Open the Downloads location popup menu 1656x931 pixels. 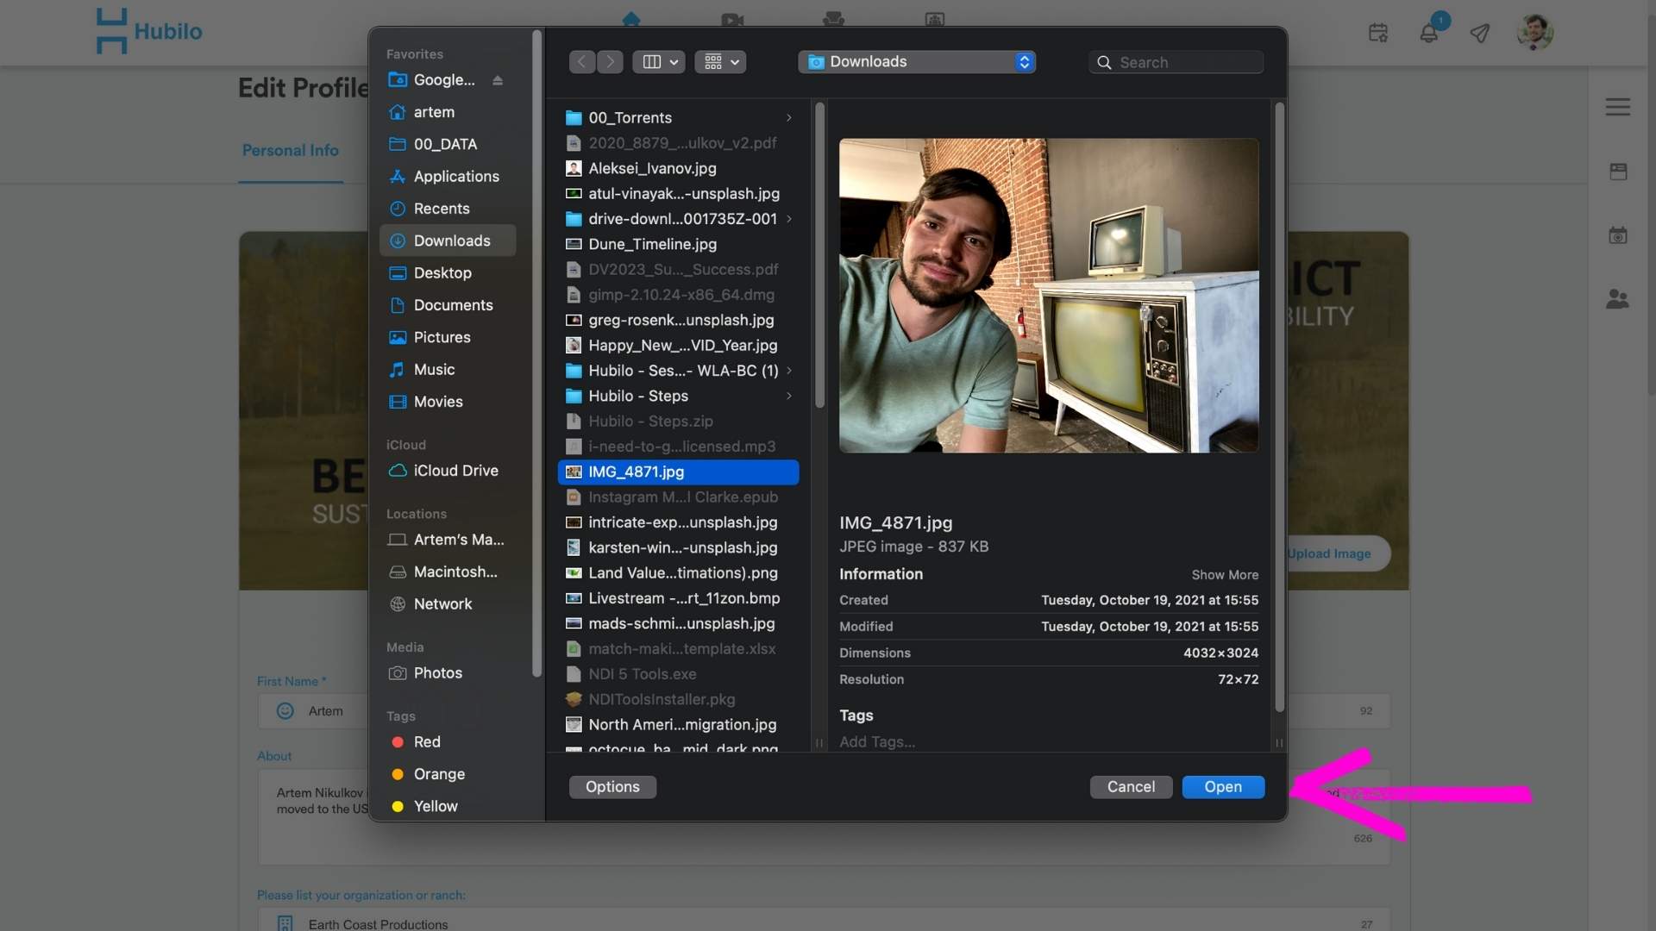pyautogui.click(x=916, y=62)
